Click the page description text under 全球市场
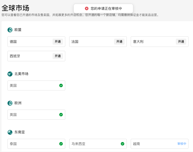 (x=80, y=15)
